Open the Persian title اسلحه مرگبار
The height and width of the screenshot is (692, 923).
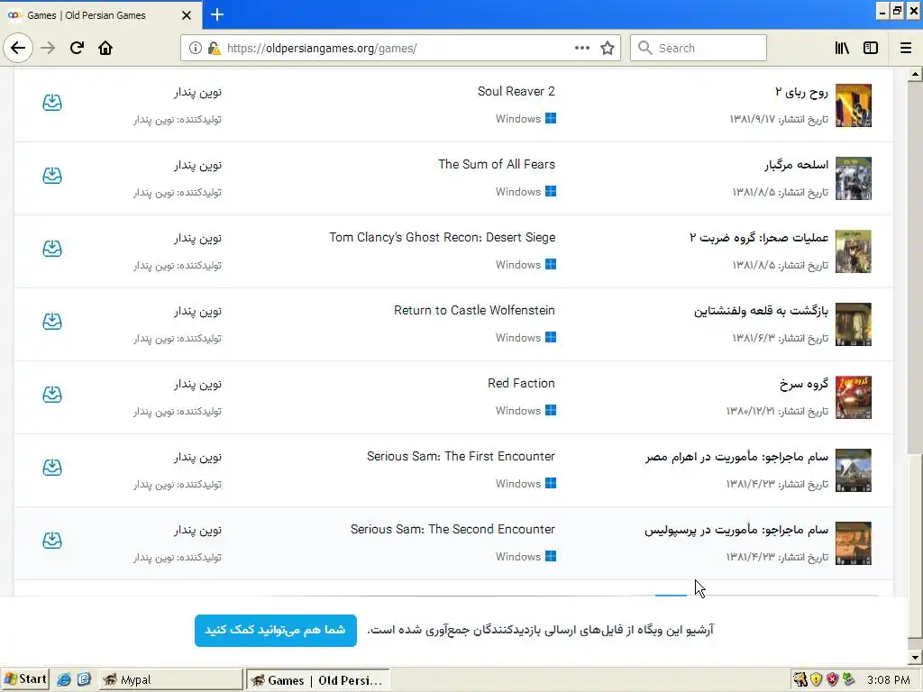pos(797,165)
